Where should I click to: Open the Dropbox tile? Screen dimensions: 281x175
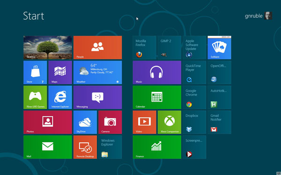[x=194, y=122]
